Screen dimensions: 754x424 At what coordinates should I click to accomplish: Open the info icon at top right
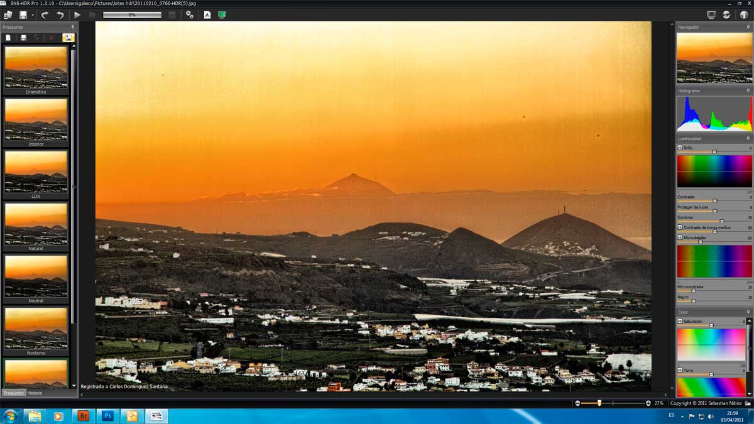point(744,14)
